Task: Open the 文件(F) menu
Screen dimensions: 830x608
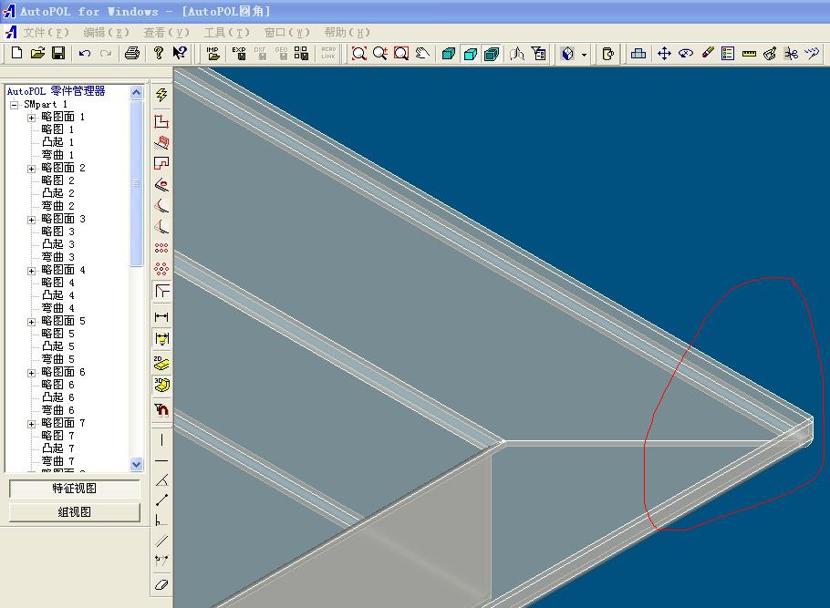Action: click(x=46, y=33)
